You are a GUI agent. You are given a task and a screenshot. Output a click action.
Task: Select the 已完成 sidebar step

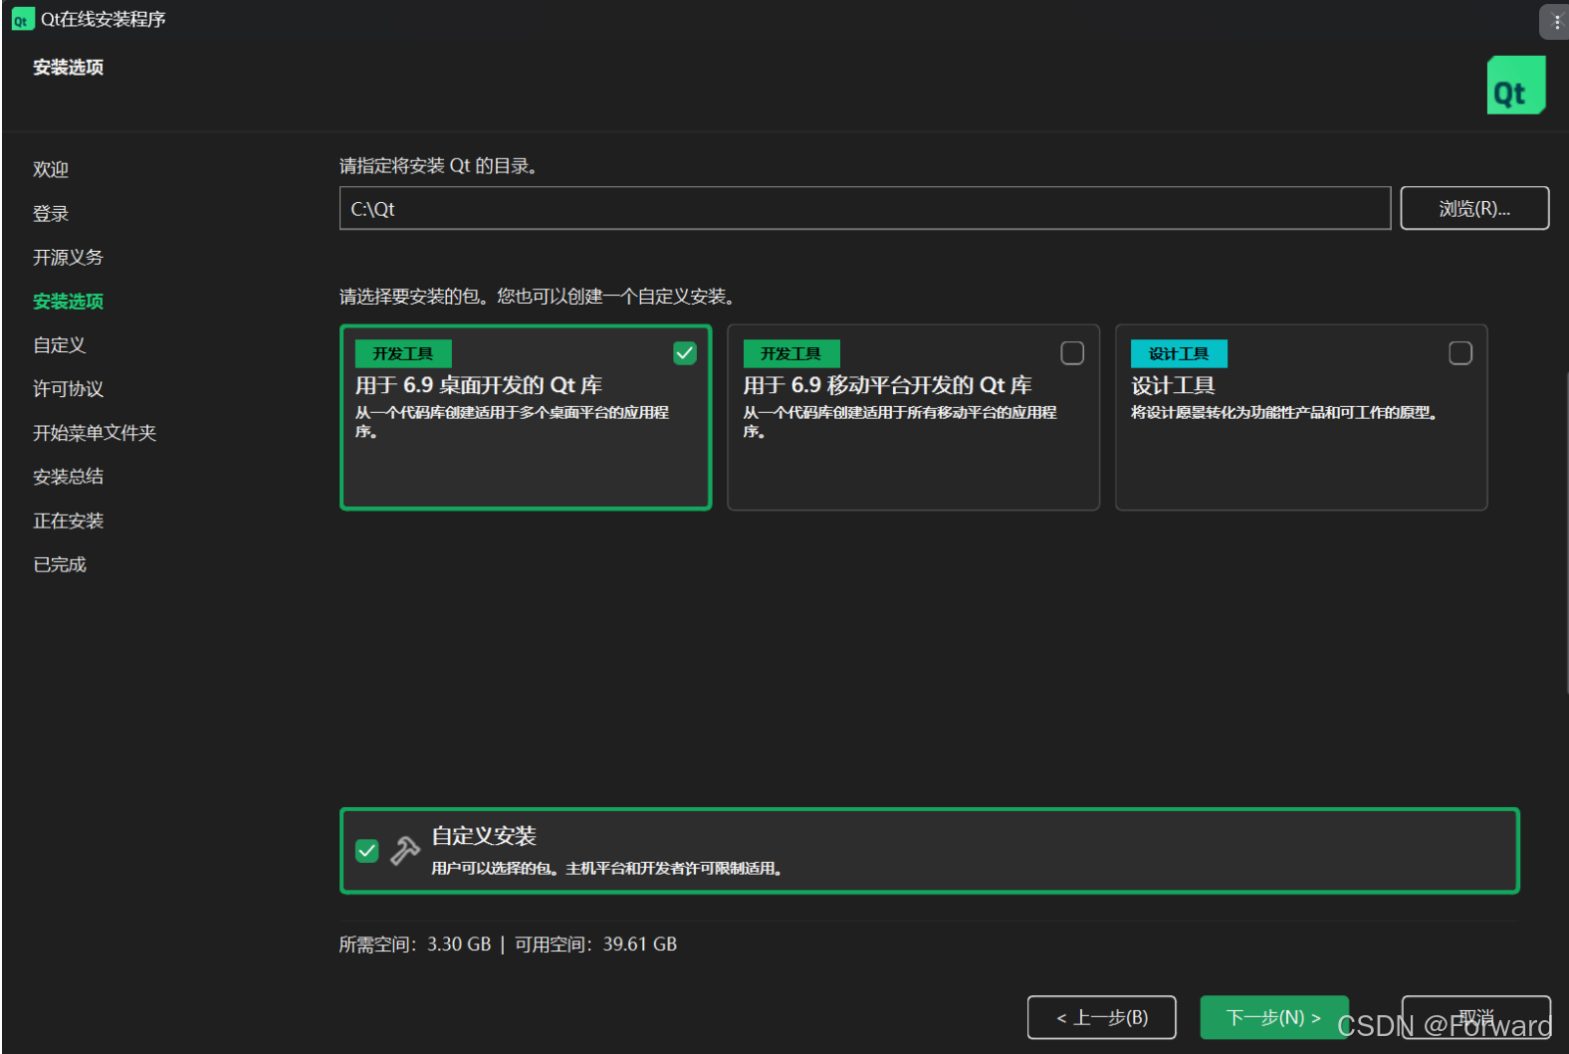(x=60, y=564)
